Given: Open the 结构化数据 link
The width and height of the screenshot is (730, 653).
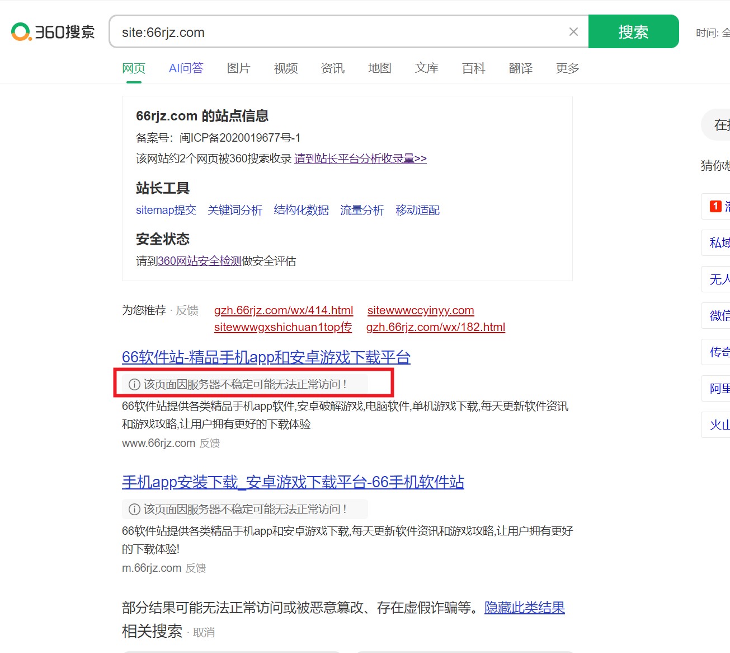Looking at the screenshot, I should [302, 210].
